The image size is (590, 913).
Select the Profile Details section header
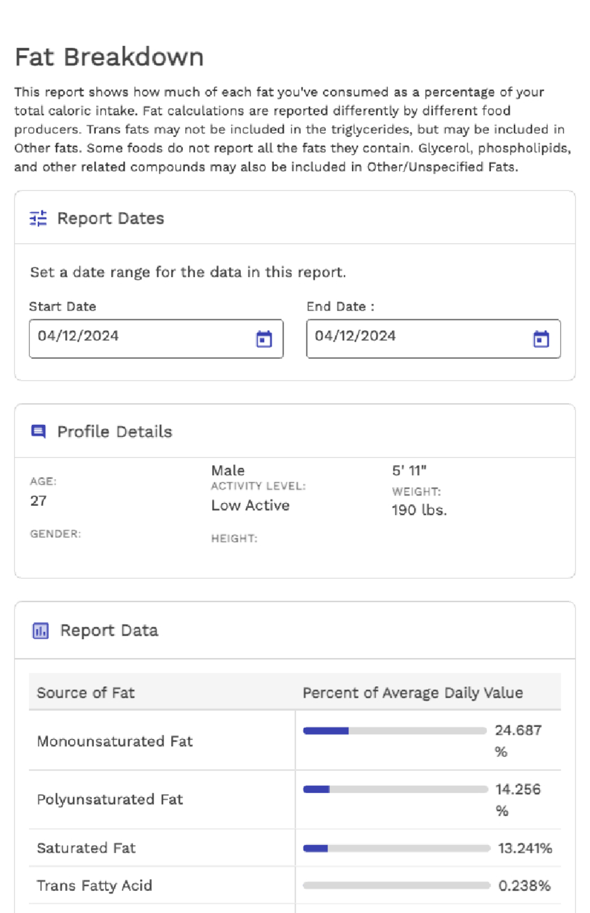(x=115, y=432)
